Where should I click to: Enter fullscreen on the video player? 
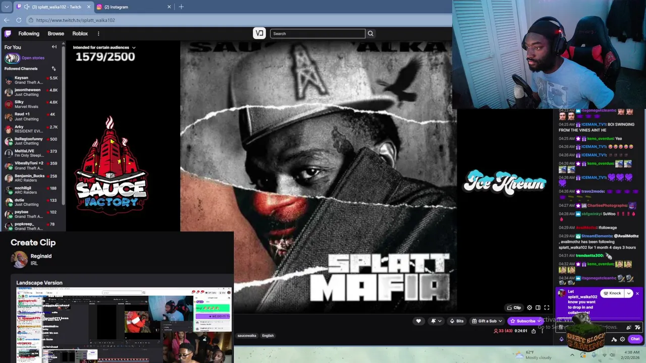547,308
